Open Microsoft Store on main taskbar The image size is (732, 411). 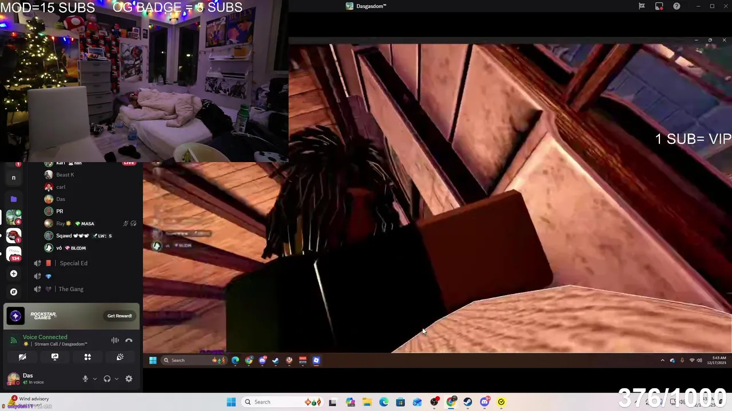[400, 402]
